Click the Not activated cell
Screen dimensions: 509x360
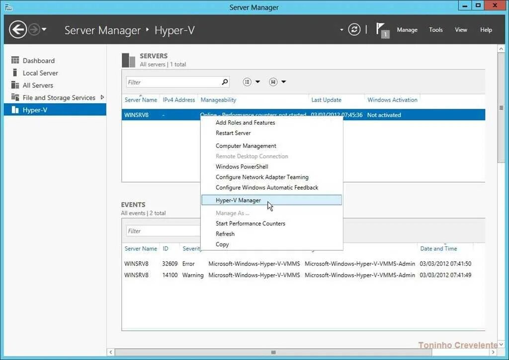pyautogui.click(x=384, y=115)
